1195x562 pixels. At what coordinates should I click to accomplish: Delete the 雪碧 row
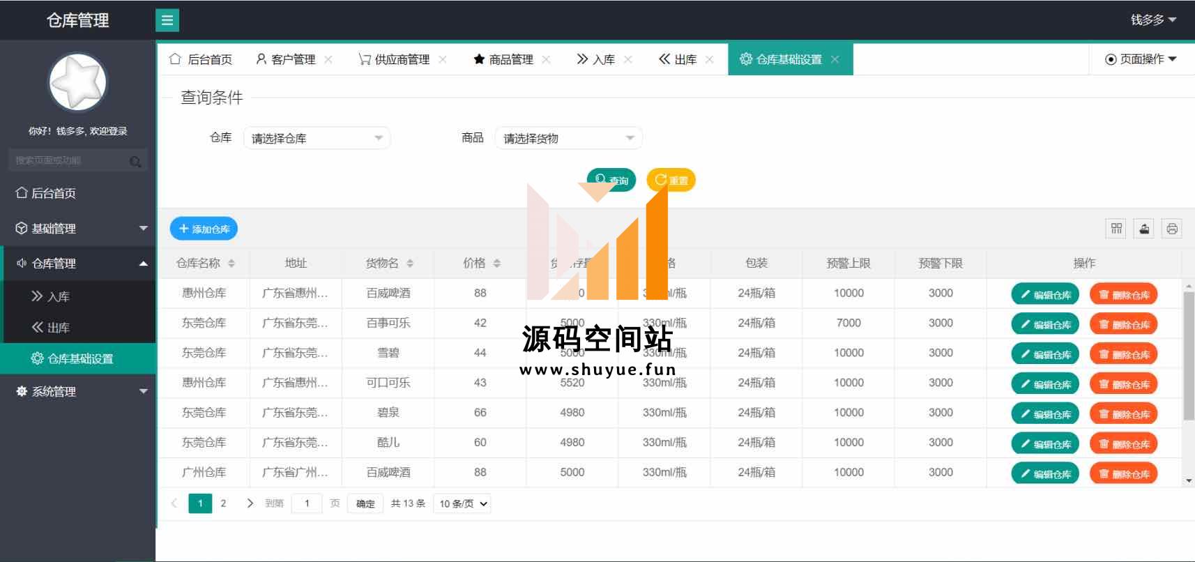[1124, 354]
